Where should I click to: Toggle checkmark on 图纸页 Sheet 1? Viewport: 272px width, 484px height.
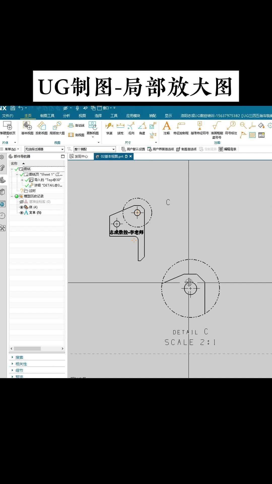[x=22, y=174]
